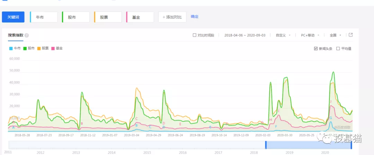This screenshot has height=155, width=374.
Task: Open blue news marker A
Action: tap(14, 127)
